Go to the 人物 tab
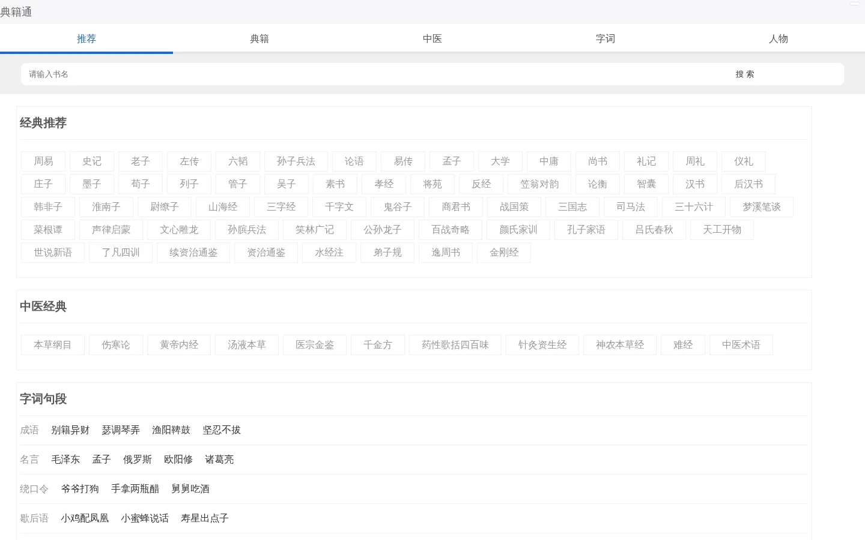Screen dimensions: 865x540 tap(778, 38)
